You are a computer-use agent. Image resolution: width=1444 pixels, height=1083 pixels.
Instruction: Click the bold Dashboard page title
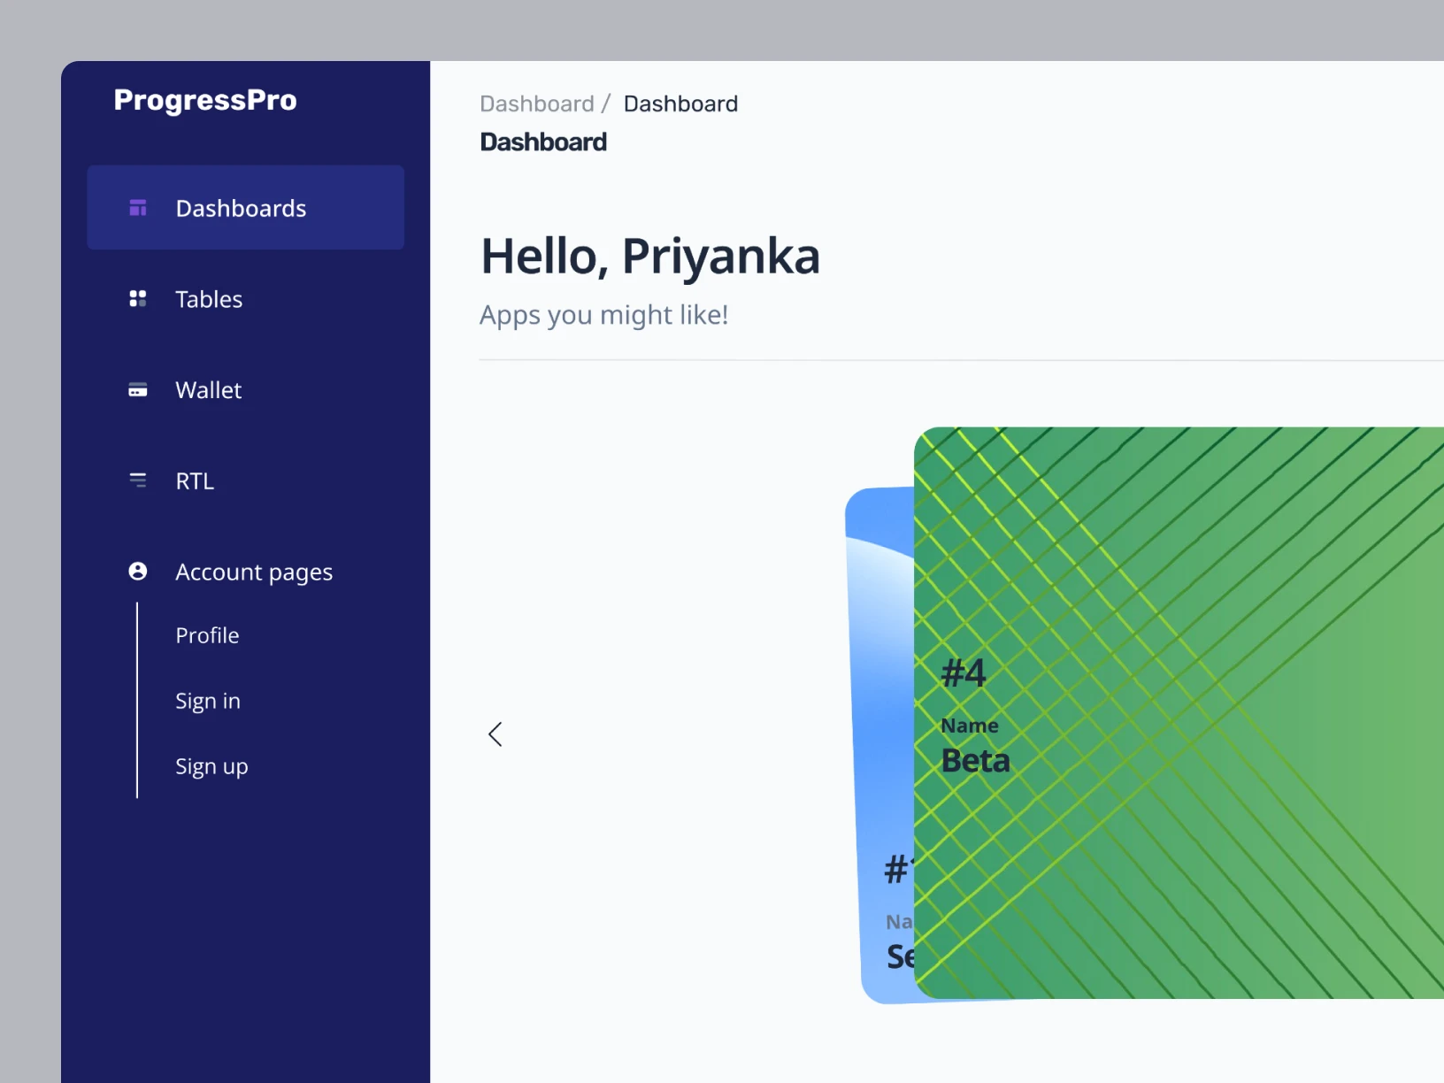(x=543, y=142)
